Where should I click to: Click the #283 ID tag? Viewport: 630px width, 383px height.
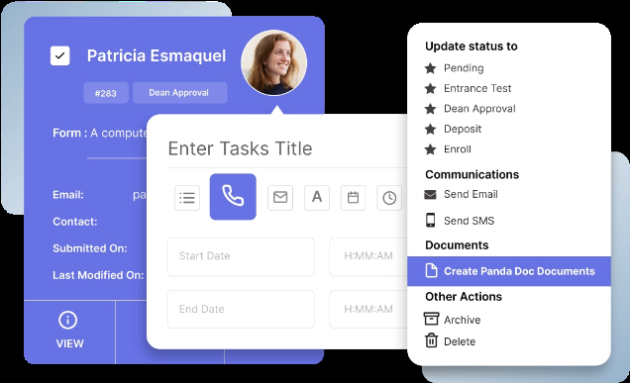(106, 93)
